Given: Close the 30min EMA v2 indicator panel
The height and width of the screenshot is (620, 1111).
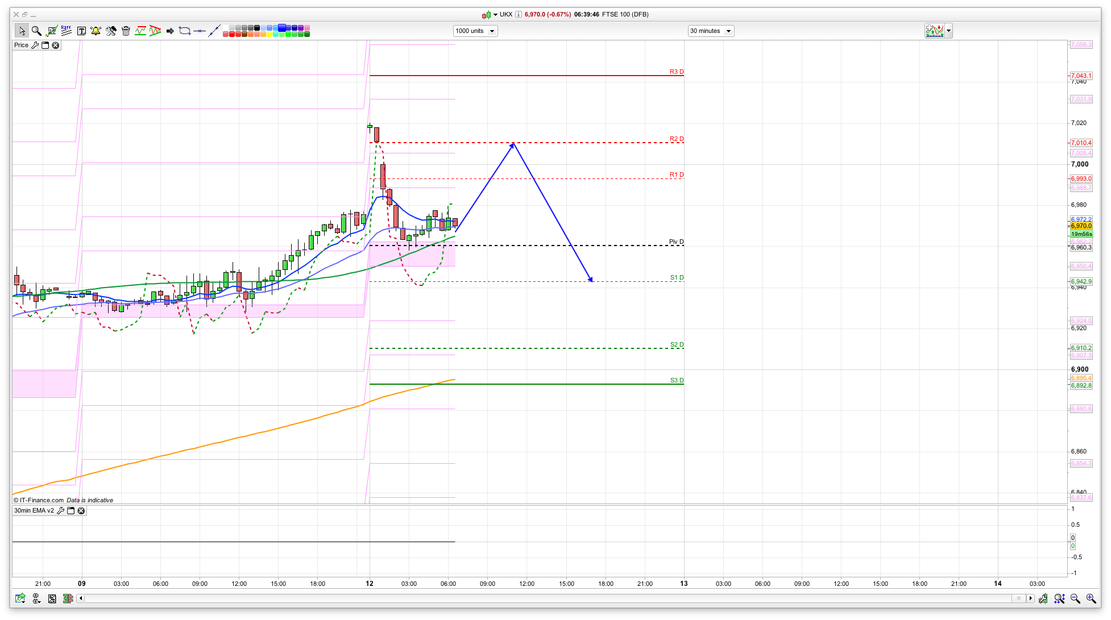Looking at the screenshot, I should coord(81,510).
